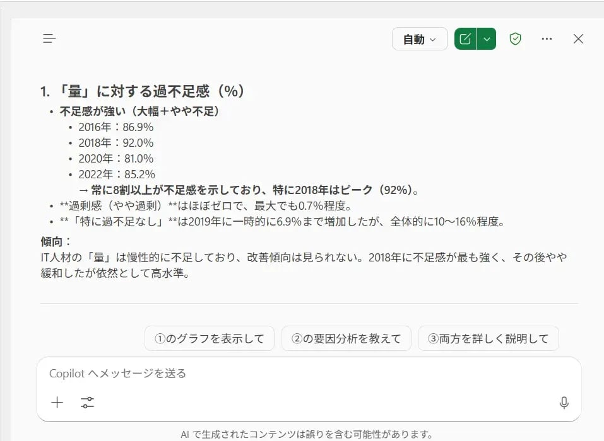Select the 「量」に対する過不足感 heading
The image size is (604, 441).
pyautogui.click(x=145, y=89)
